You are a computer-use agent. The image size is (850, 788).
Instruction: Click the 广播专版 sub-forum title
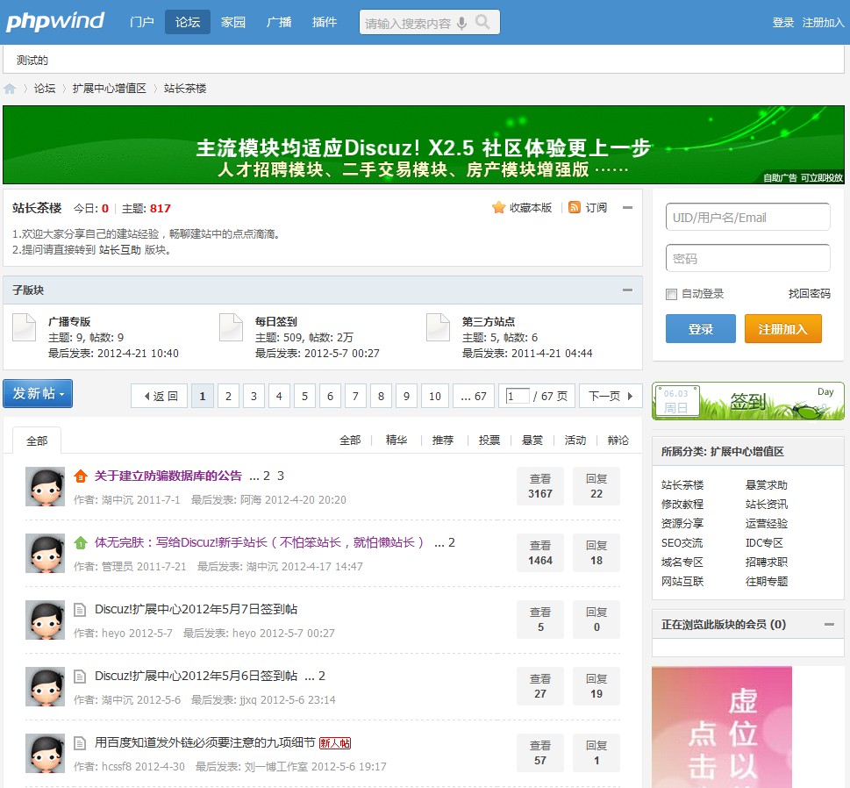(69, 321)
